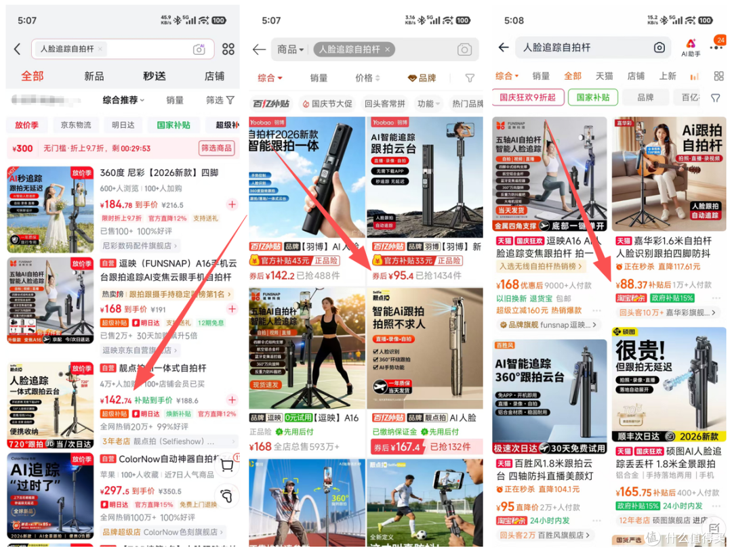Add 逗映 A16 ¥168 item to cart
Image resolution: width=732 pixels, height=553 pixels.
click(x=232, y=309)
